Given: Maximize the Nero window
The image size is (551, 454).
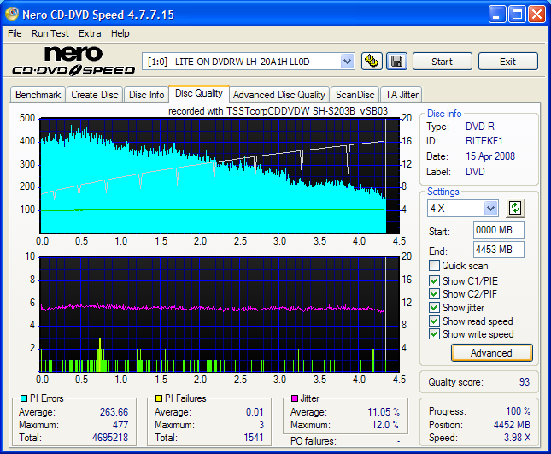Looking at the screenshot, I should pyautogui.click(x=516, y=15).
